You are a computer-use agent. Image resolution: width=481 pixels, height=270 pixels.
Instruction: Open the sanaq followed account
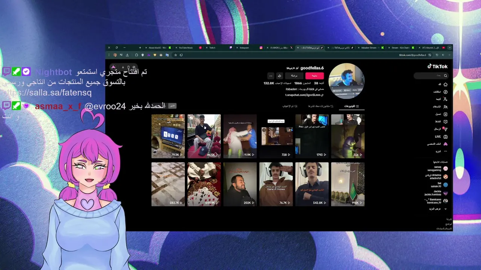[437, 168]
